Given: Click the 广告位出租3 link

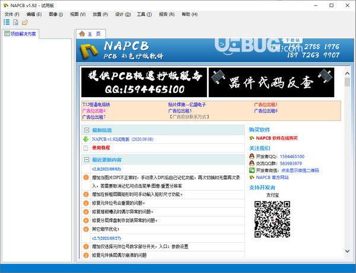Looking at the screenshot, I should pos(266,104).
